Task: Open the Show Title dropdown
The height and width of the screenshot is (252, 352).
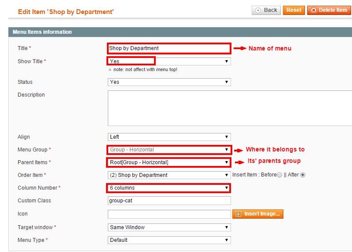Action: point(169,61)
